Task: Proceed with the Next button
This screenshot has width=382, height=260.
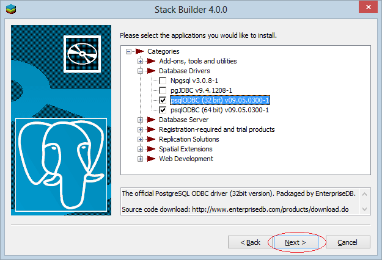Action: click(x=295, y=242)
